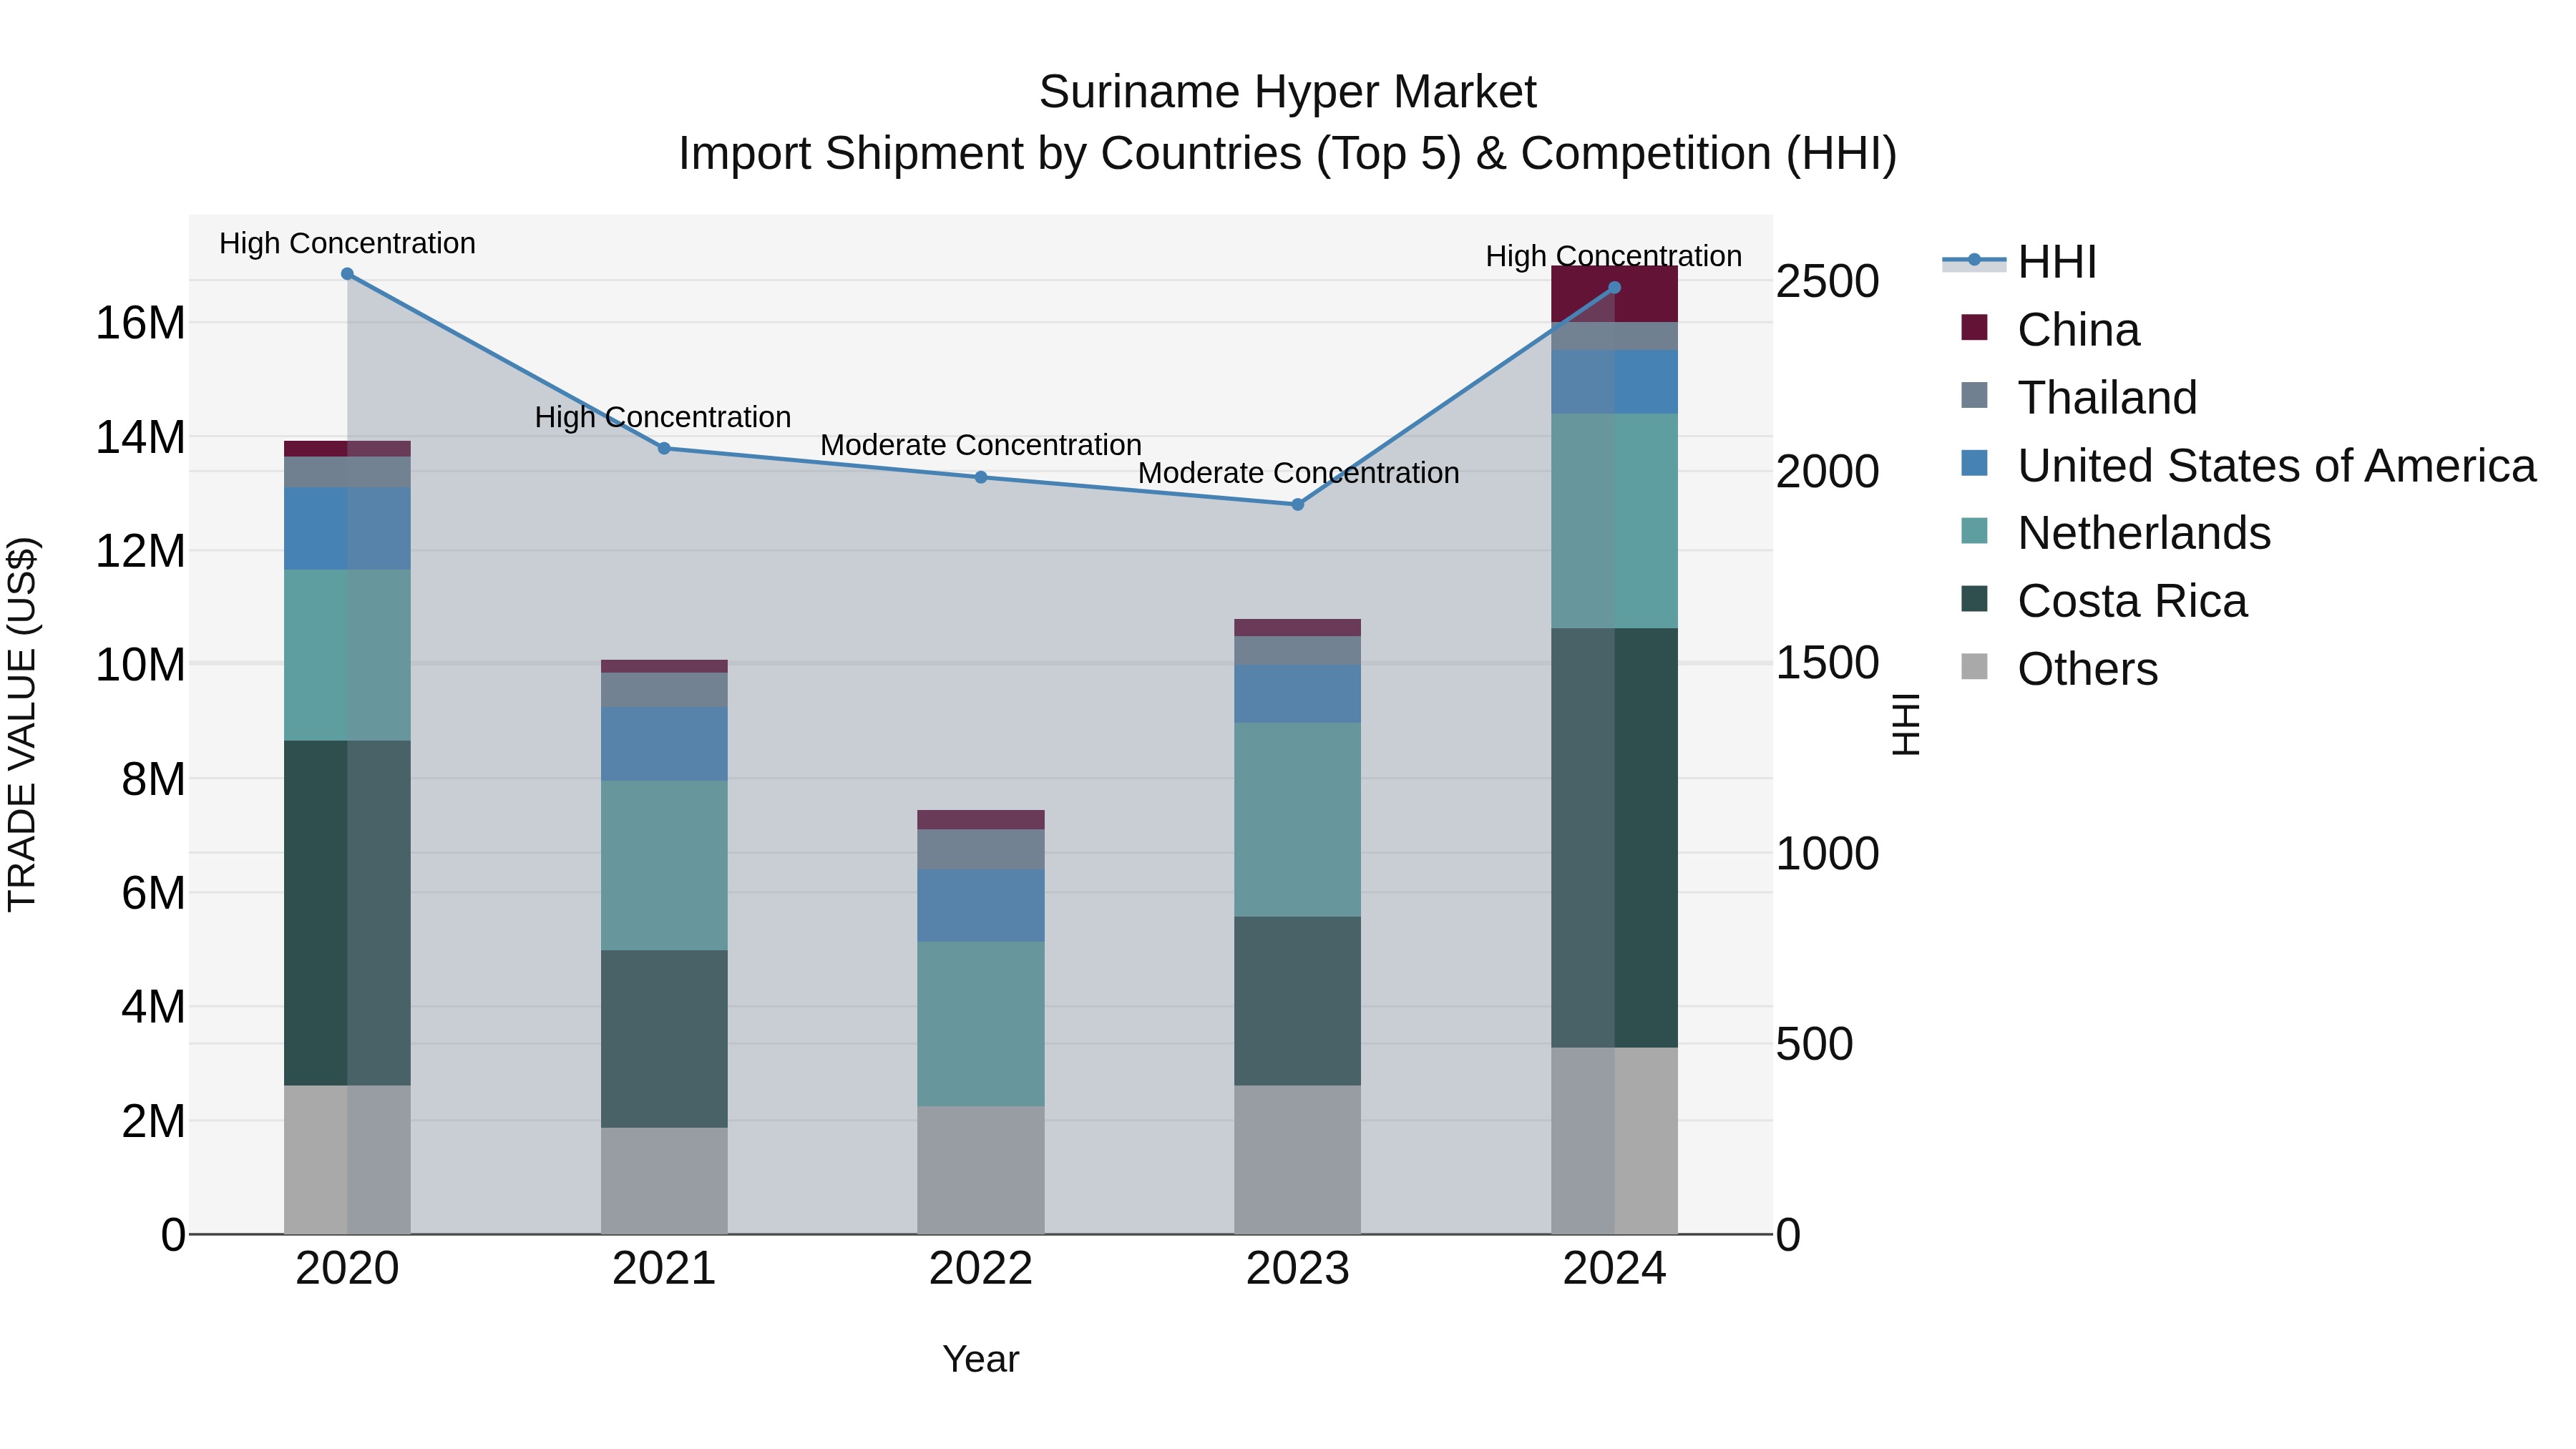Click the 2023 Others bar segment
The width and height of the screenshot is (2576, 1449).
pyautogui.click(x=1298, y=1159)
